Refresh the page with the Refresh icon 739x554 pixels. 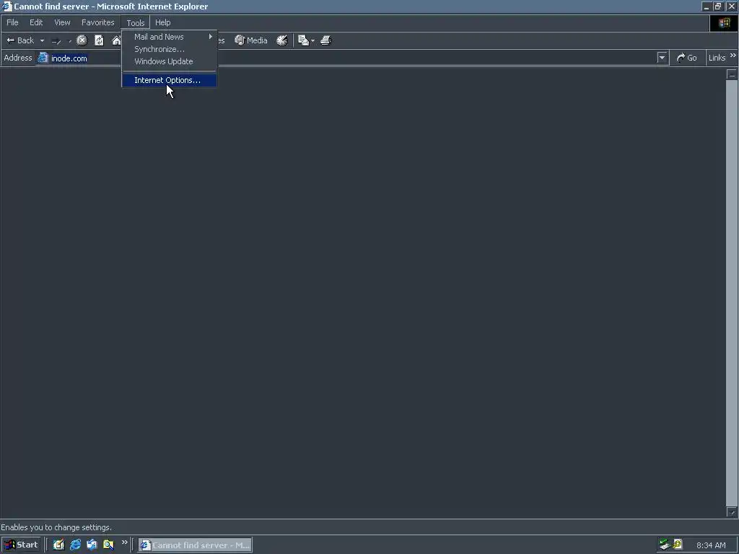(x=99, y=40)
